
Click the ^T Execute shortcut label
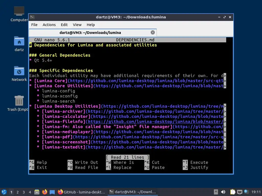point(195,163)
